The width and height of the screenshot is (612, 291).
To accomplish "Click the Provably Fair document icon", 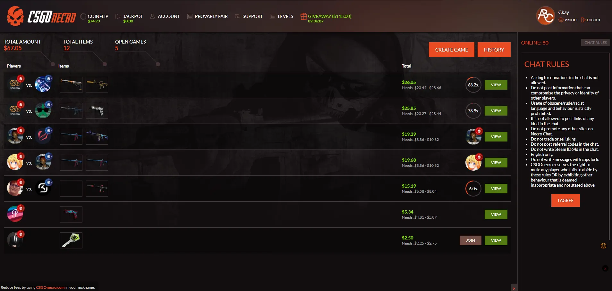I will [190, 16].
